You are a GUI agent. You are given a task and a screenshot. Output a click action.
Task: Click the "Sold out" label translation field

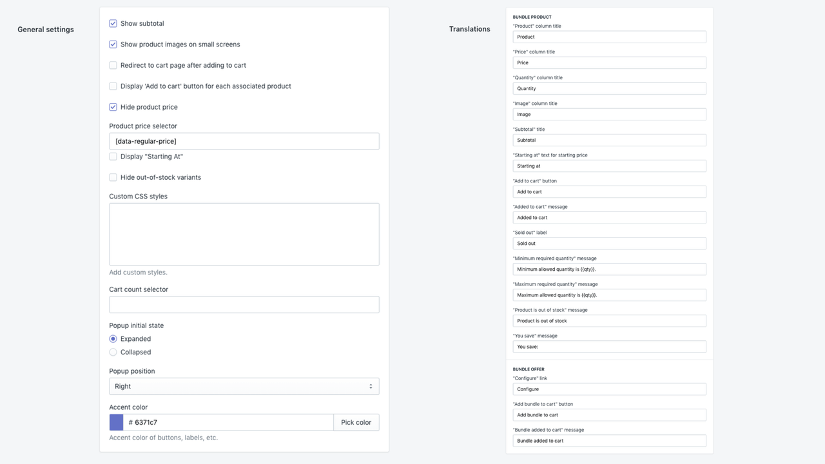click(609, 244)
